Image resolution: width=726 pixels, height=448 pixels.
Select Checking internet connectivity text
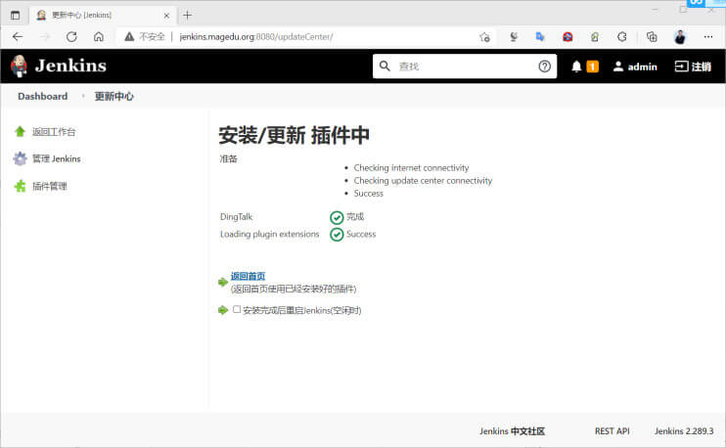pyautogui.click(x=411, y=167)
